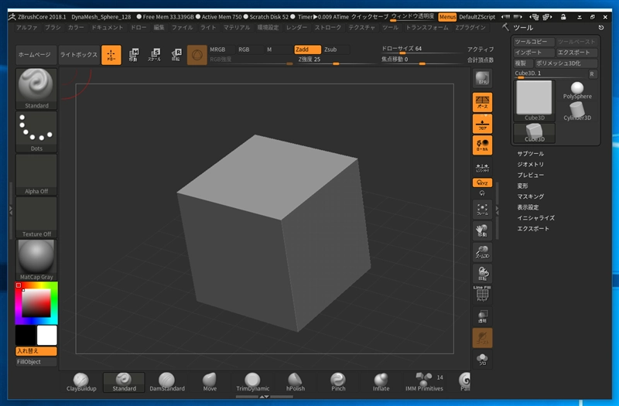
Task: Click the ホームページ button
Action: coord(34,55)
